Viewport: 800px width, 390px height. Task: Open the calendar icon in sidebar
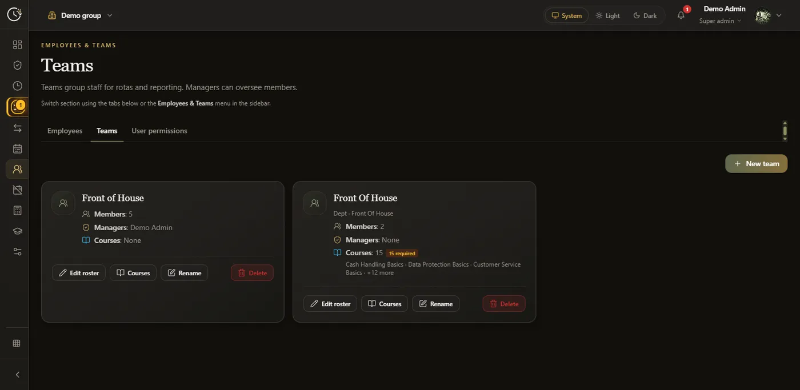pyautogui.click(x=17, y=148)
